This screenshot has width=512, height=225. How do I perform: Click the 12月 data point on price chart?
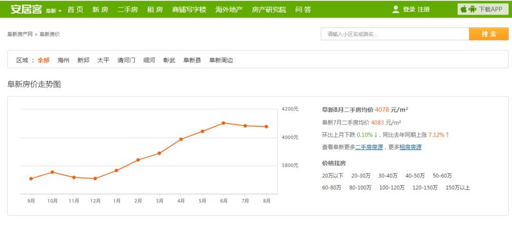[x=95, y=179]
